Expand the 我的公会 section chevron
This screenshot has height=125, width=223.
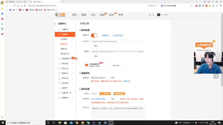point(73,68)
